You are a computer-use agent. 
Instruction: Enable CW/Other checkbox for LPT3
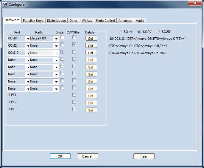pyautogui.click(x=74, y=109)
